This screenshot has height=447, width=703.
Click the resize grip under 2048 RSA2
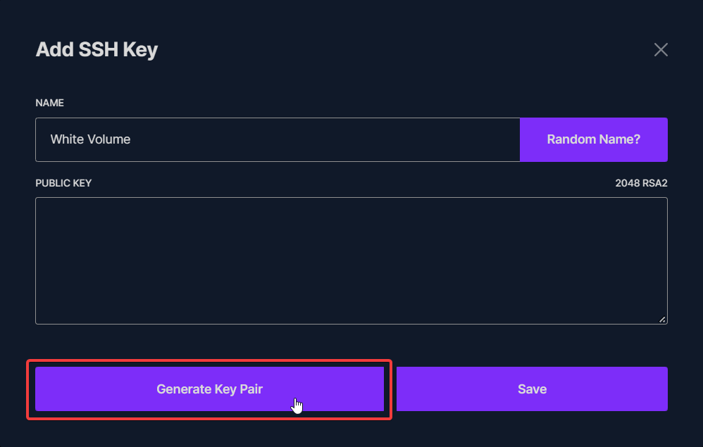662,319
